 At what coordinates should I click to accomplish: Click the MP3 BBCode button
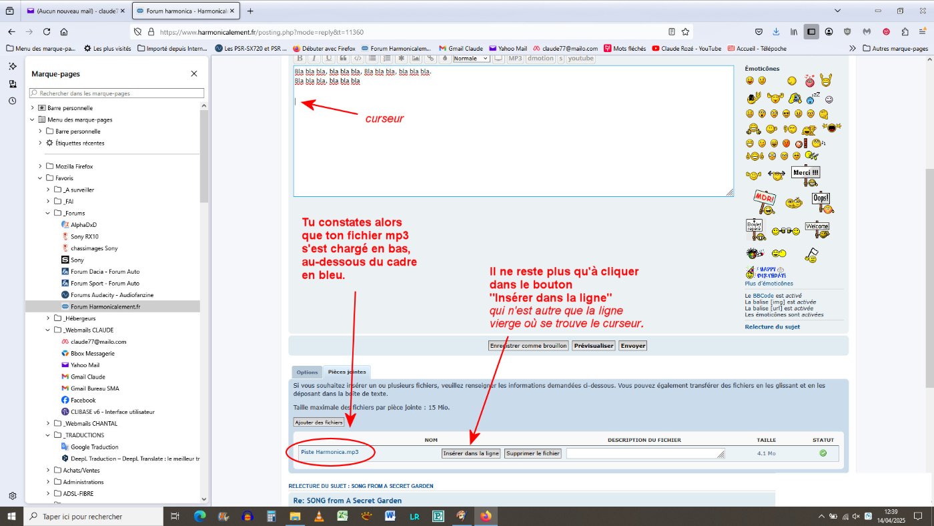[x=515, y=58]
